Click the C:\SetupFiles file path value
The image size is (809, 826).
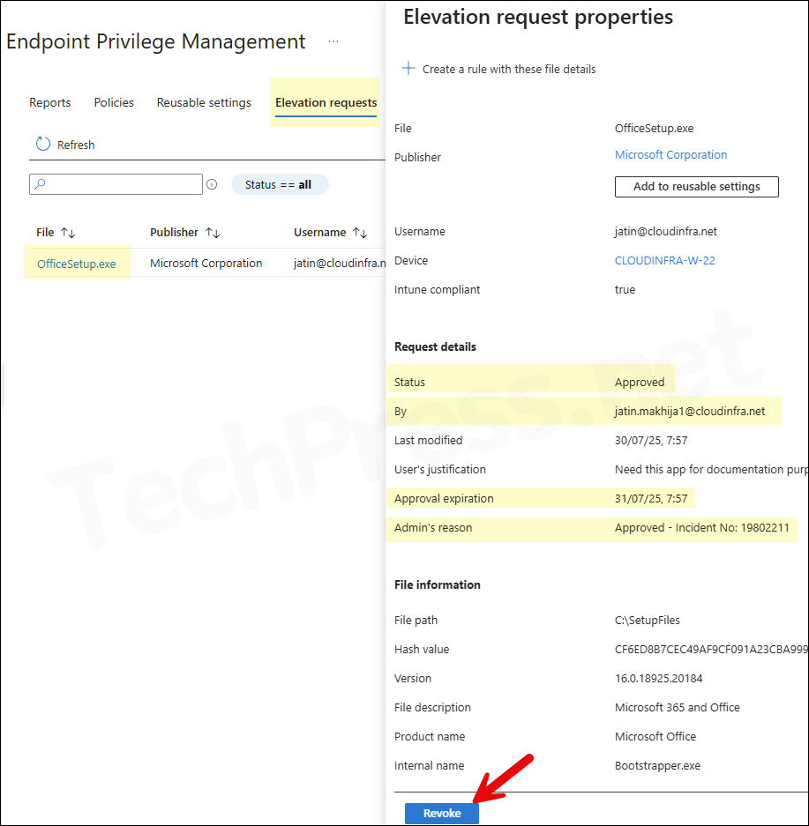[648, 620]
